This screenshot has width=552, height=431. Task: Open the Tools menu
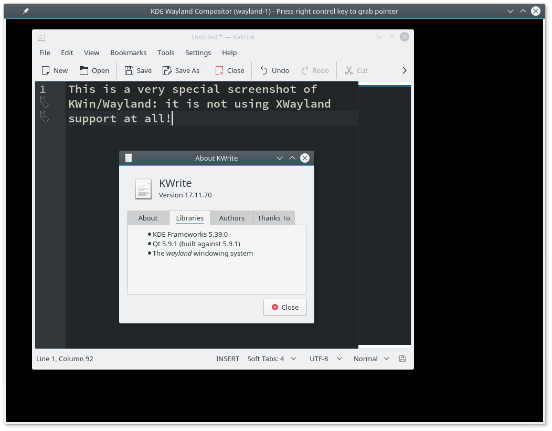pyautogui.click(x=166, y=52)
